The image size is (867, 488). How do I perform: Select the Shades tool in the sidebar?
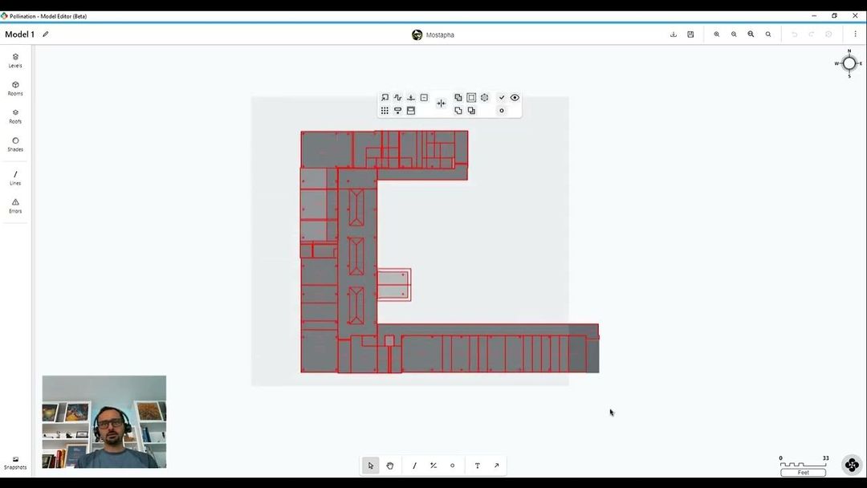tap(15, 144)
